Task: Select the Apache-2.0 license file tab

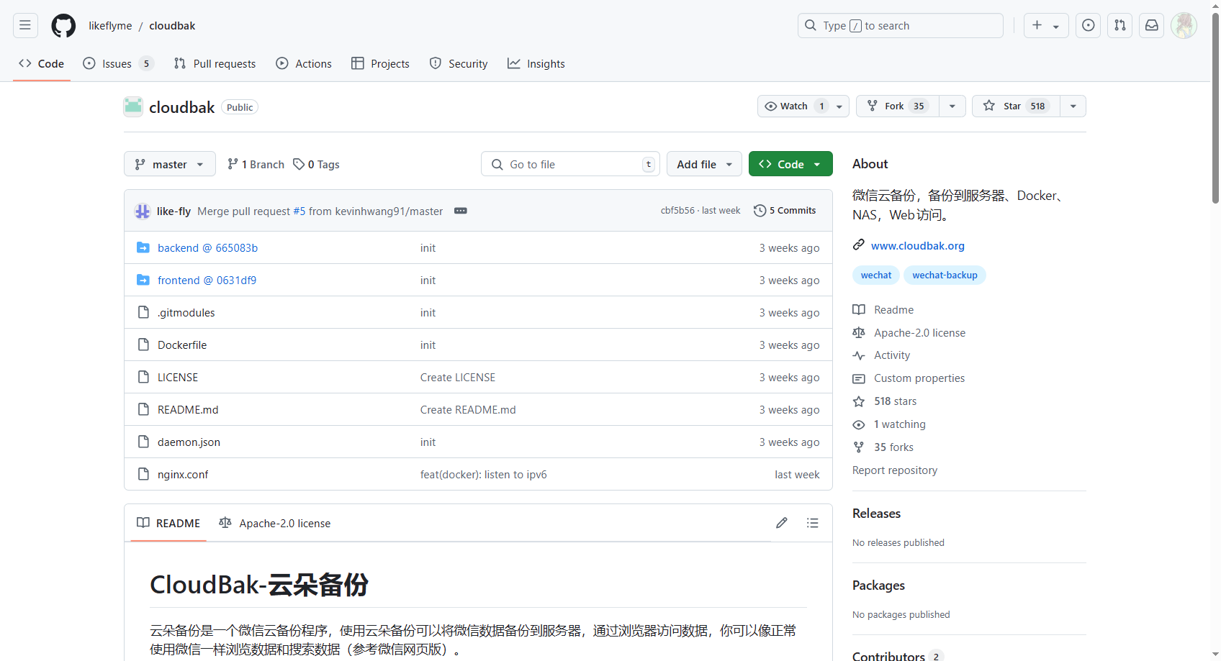Action: tap(275, 523)
